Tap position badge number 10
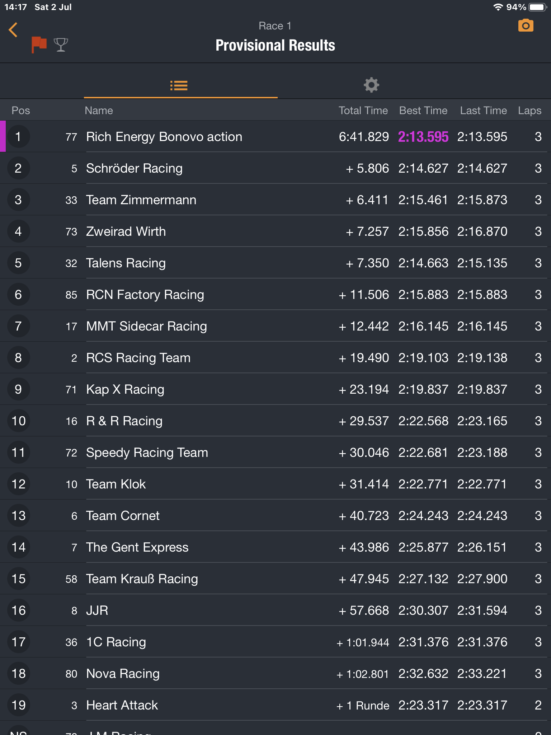 pyautogui.click(x=18, y=421)
